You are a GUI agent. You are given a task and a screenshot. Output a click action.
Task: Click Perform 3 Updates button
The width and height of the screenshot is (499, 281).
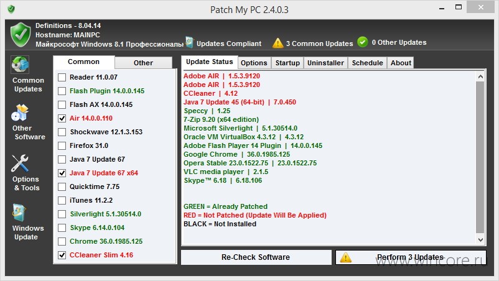click(x=411, y=257)
